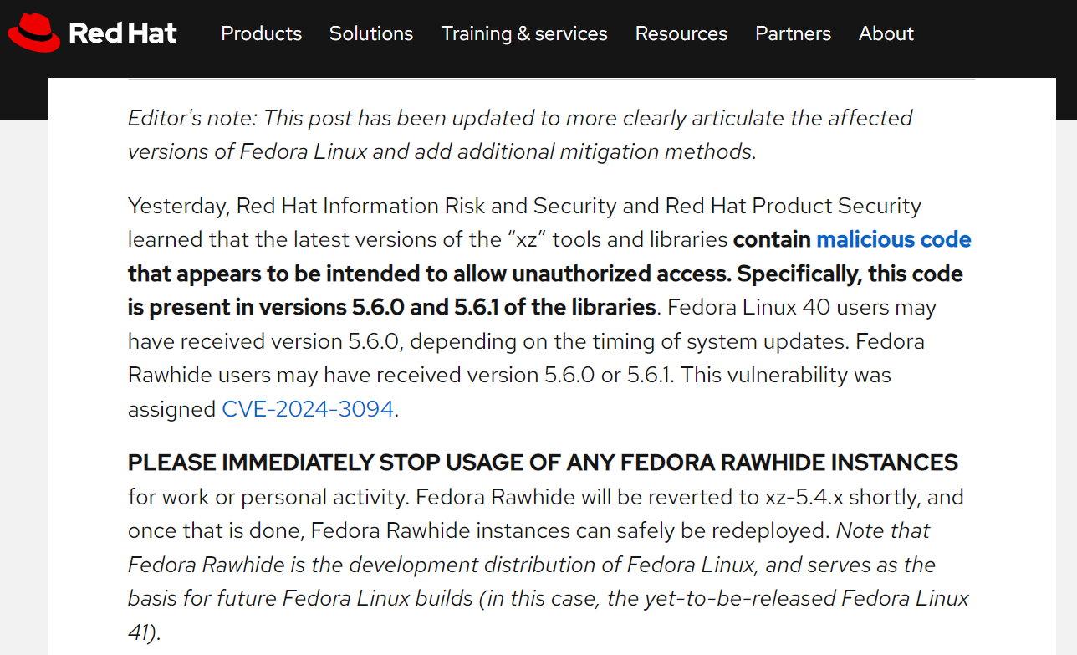
Task: Select Partners in the top navigation
Action: 793,33
